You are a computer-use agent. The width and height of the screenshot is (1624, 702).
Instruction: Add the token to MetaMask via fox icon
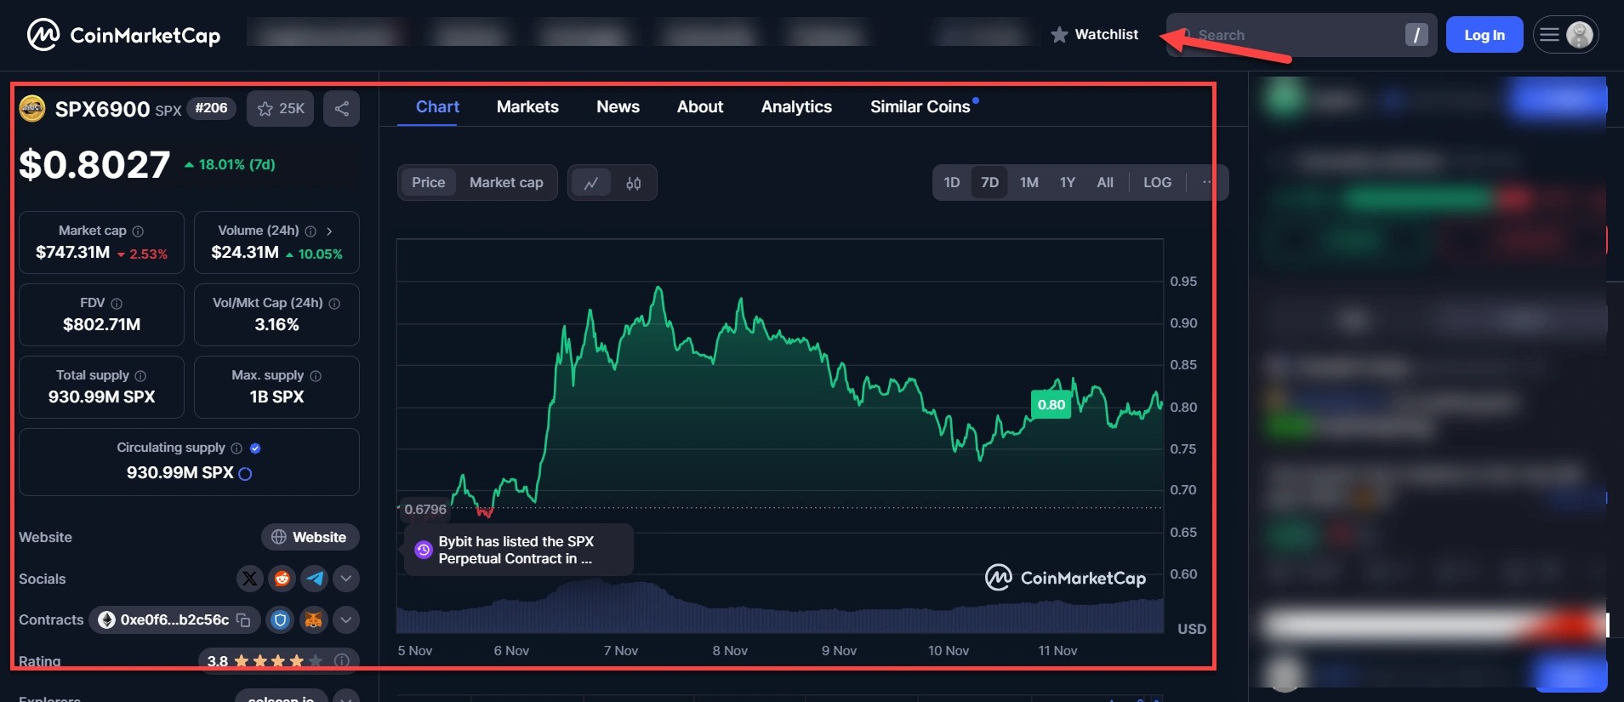coord(313,620)
